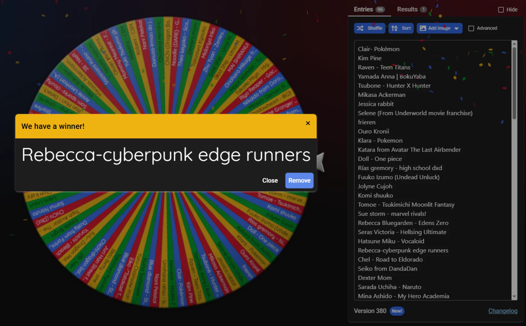Click the 'Rebecca Bluegarden - Edens Zero' entry
Screen dimensions: 526x326
click(403, 223)
